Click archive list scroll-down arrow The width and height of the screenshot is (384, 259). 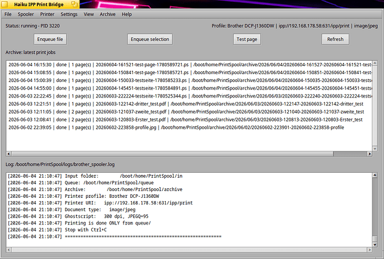(375, 149)
